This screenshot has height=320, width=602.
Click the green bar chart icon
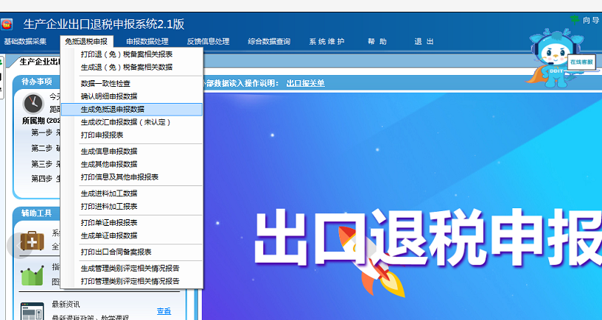tap(32, 275)
